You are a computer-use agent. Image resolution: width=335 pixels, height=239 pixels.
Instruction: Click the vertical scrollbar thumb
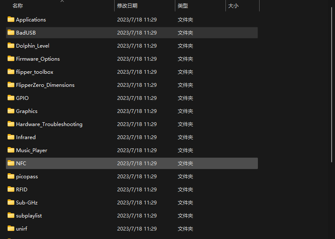point(332,84)
